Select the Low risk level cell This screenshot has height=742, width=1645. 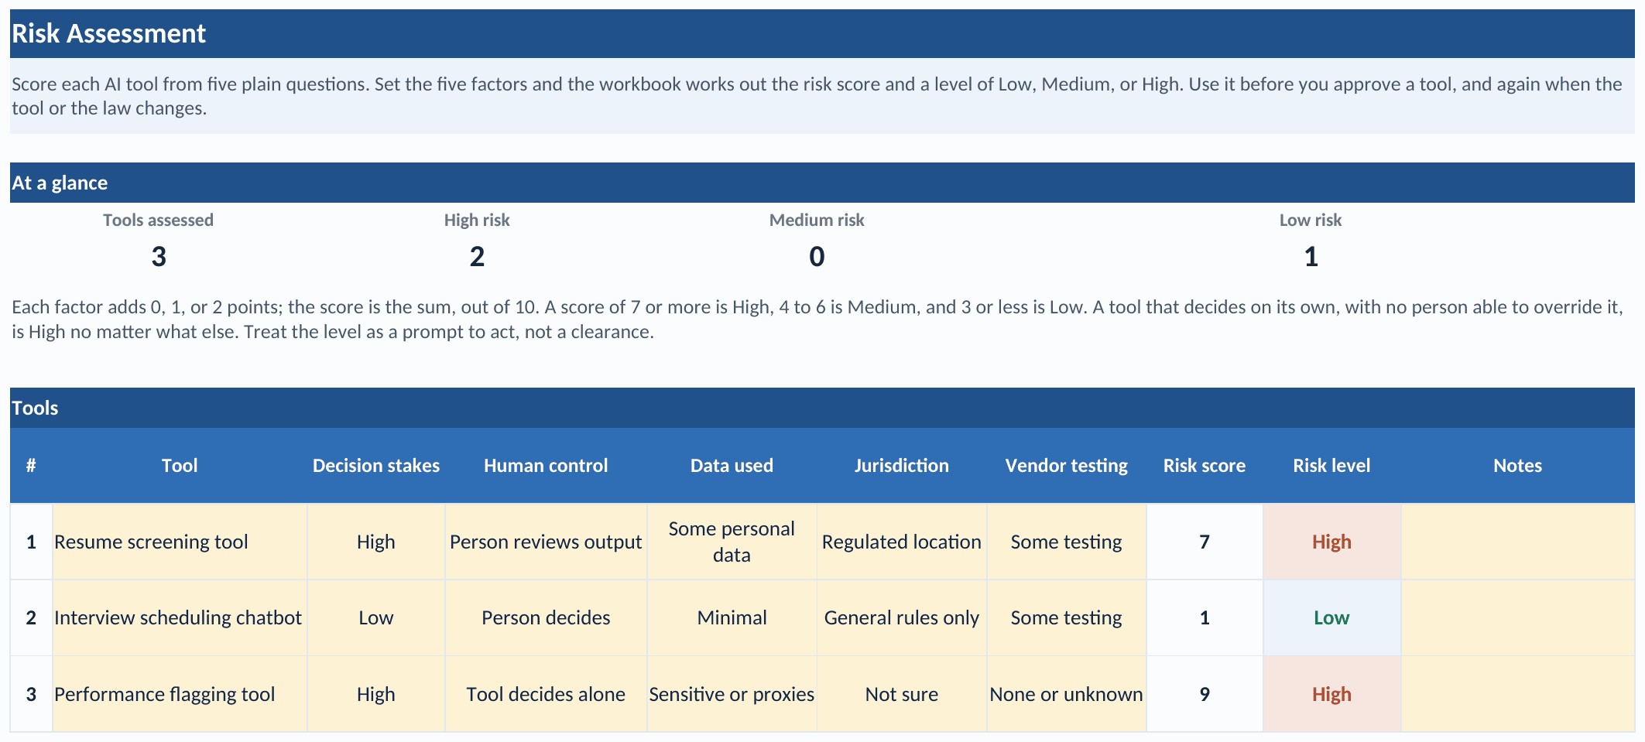coord(1332,617)
